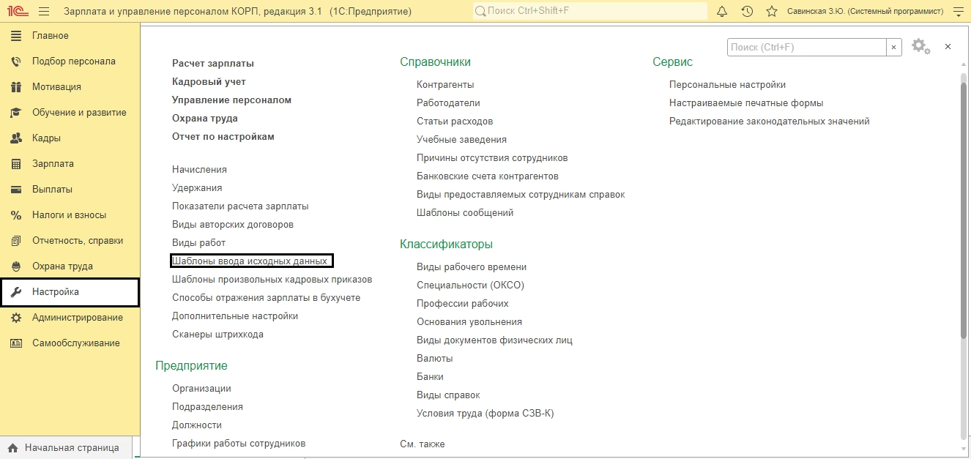This screenshot has height=459, width=971.
Task: Open Графики работы сотрудников link
Action: point(239,444)
